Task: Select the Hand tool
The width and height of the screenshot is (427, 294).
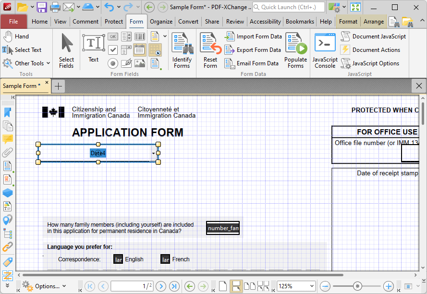Action: [16, 36]
